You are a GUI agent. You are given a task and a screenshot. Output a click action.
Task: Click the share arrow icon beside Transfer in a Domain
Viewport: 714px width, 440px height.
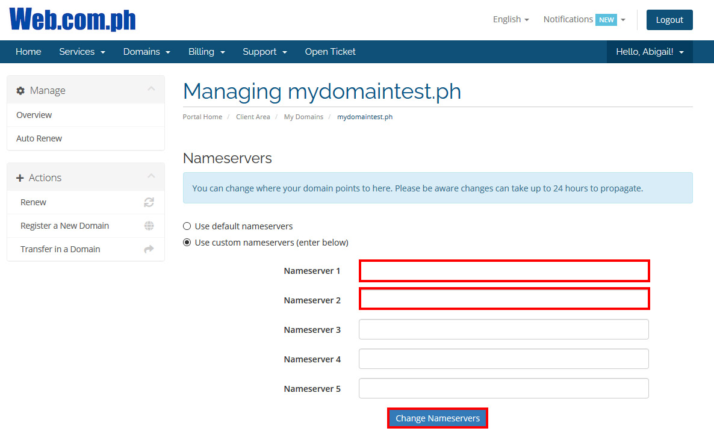coord(149,249)
